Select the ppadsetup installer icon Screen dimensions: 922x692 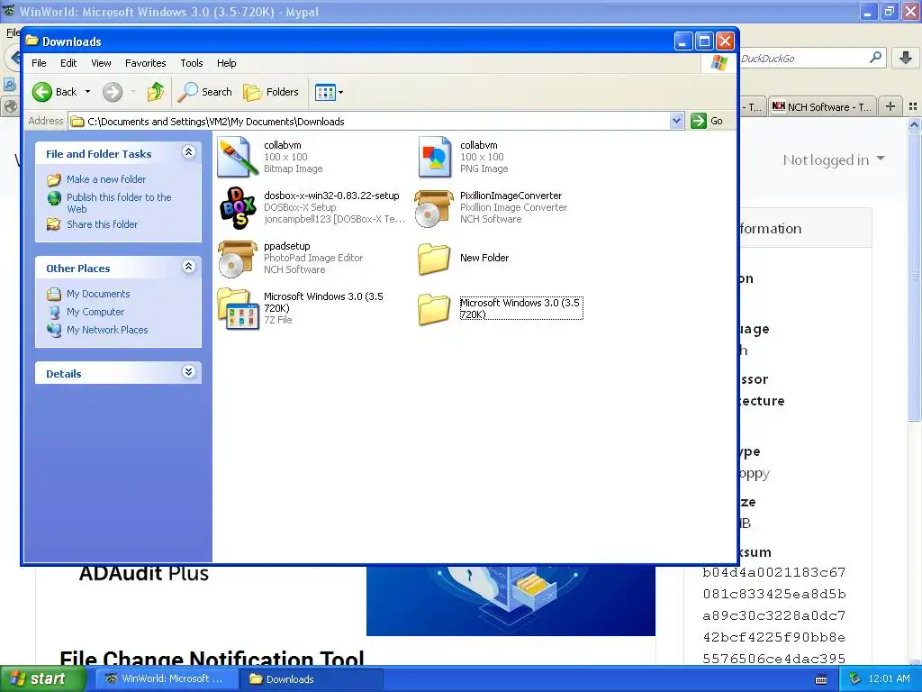pos(238,259)
